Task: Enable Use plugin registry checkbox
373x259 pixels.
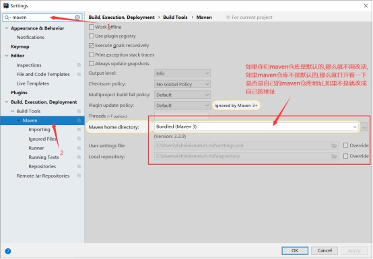Action: point(91,36)
